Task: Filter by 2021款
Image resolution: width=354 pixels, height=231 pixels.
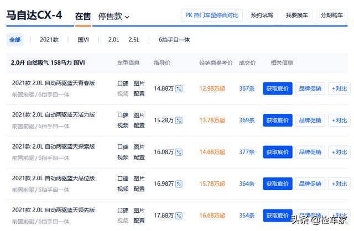Action: coord(49,40)
